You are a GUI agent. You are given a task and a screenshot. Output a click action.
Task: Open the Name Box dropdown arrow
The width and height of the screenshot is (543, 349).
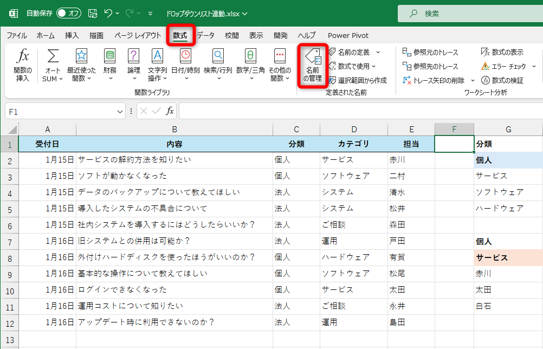click(x=120, y=111)
